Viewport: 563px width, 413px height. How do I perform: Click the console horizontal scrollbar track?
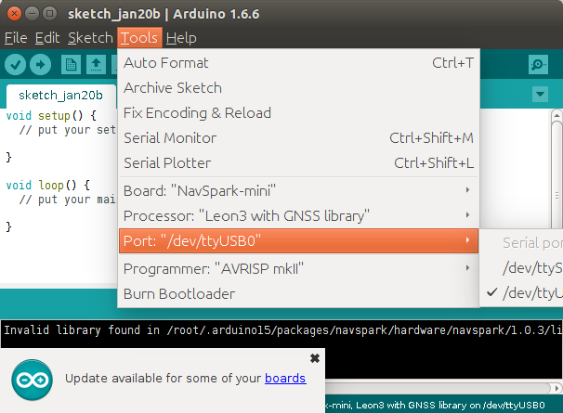(439, 388)
